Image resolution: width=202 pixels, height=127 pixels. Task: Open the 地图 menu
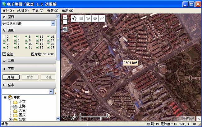[x=23, y=11]
